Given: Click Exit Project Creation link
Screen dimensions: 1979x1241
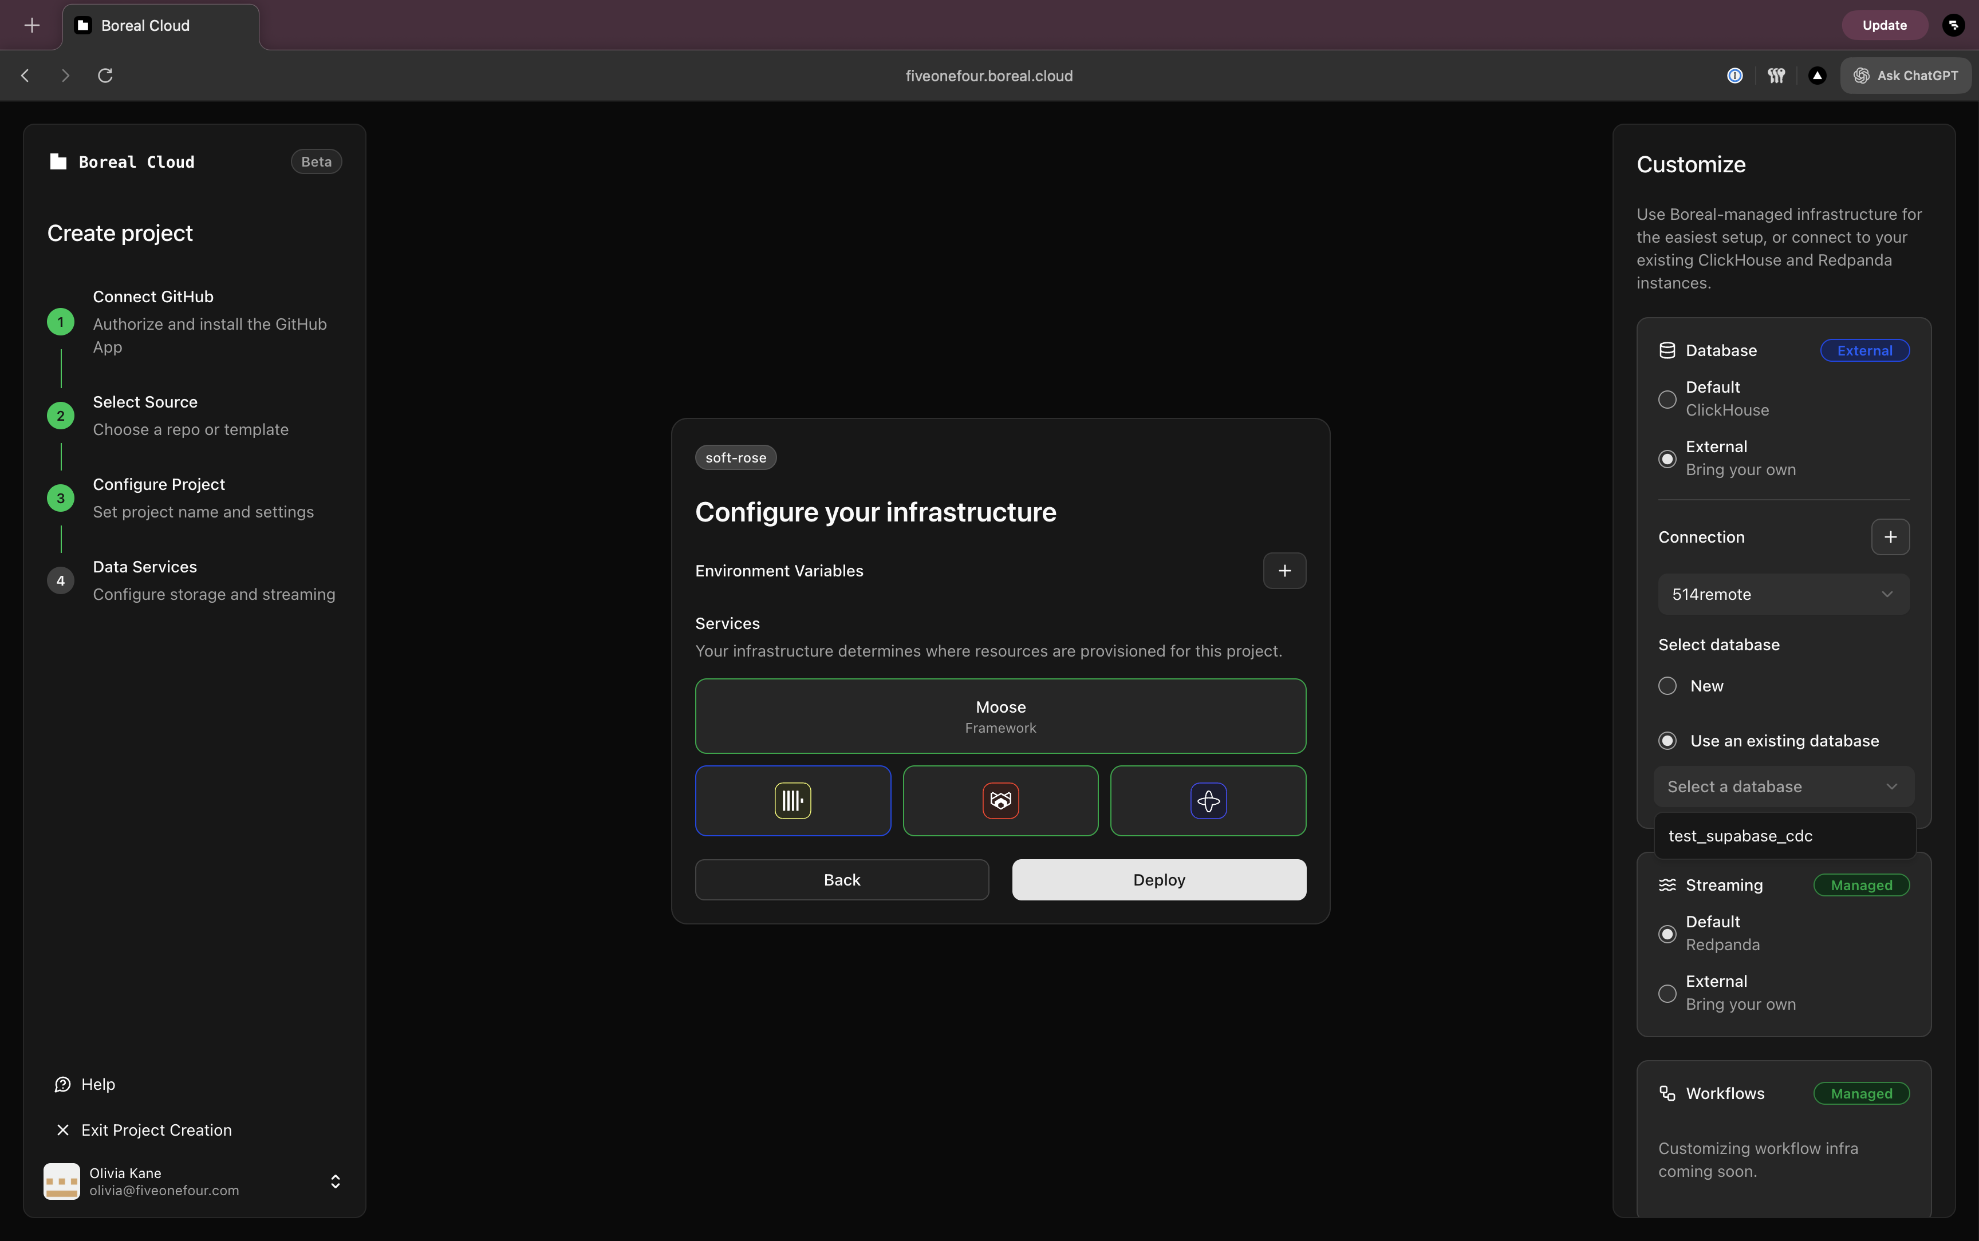Looking at the screenshot, I should click(x=156, y=1130).
